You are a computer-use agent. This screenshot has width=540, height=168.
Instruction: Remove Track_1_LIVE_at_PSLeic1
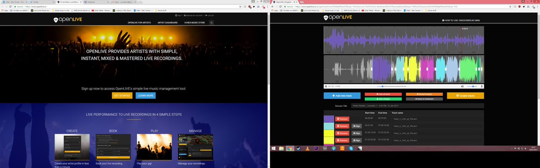click(342, 119)
